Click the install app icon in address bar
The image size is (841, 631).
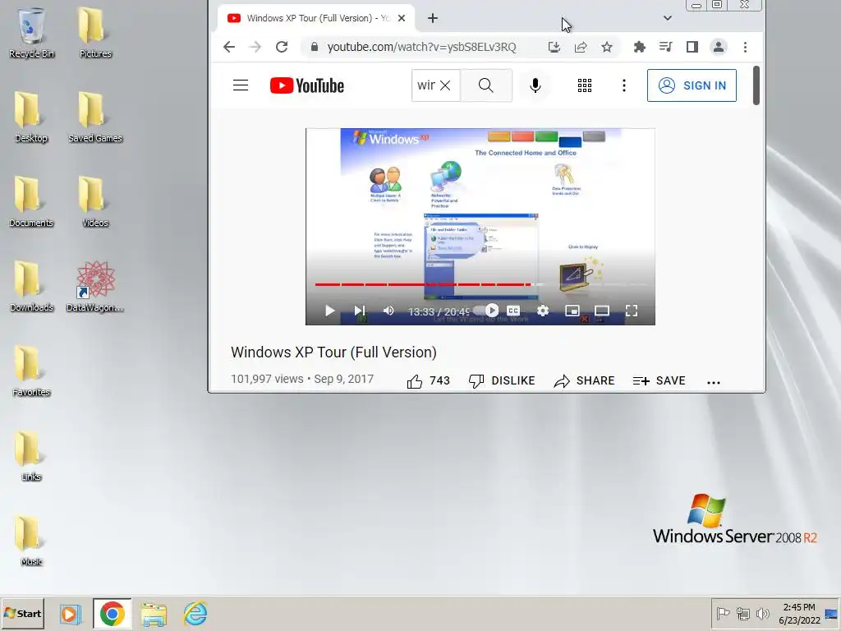coord(554,47)
